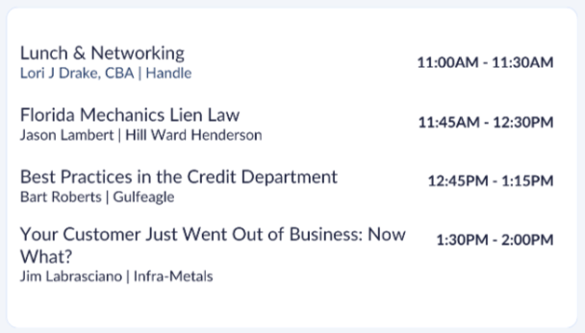Click the 1:15PM end time
The image size is (585, 333).
(x=527, y=181)
